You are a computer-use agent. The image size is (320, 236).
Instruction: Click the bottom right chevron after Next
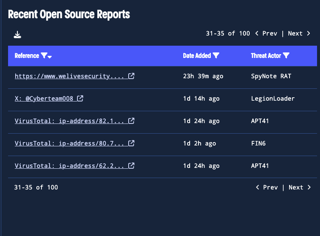coord(309,187)
